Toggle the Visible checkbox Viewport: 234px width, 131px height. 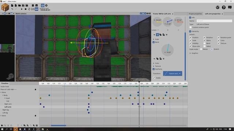[154, 78]
